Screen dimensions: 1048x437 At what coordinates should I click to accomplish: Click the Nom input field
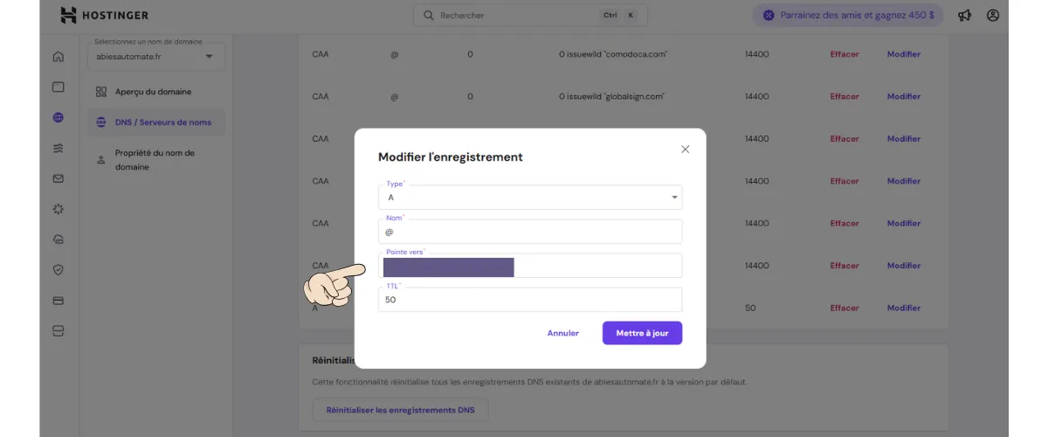[530, 232]
